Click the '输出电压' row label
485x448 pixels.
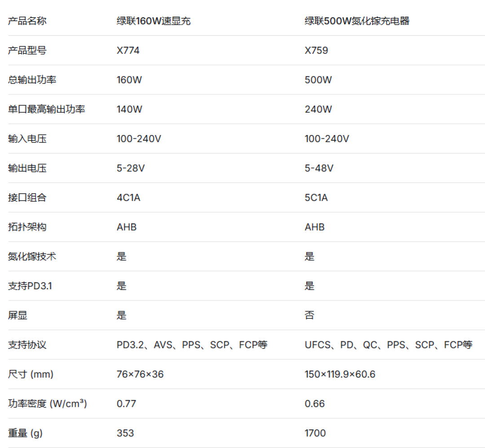click(x=27, y=168)
